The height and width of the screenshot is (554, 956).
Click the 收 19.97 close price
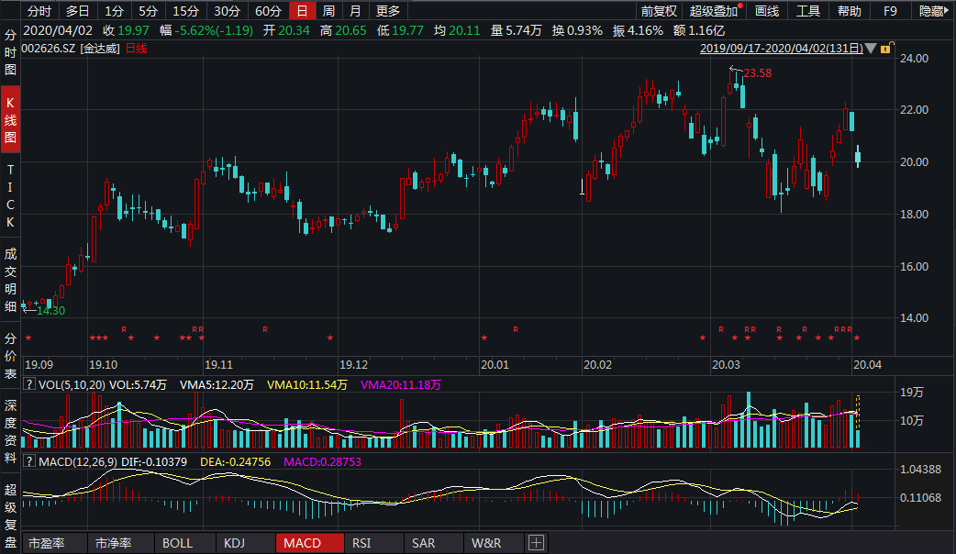tap(127, 30)
